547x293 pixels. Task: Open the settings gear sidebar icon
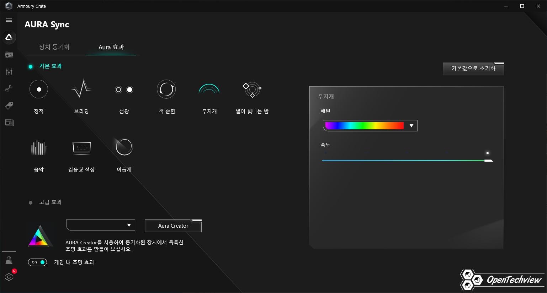pos(9,277)
